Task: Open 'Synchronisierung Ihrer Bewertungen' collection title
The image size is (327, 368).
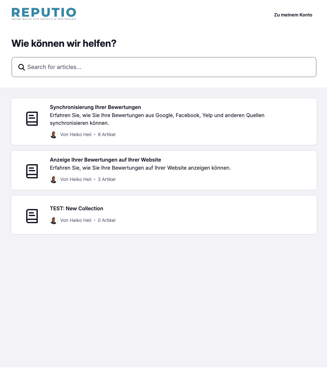Action: coord(95,107)
